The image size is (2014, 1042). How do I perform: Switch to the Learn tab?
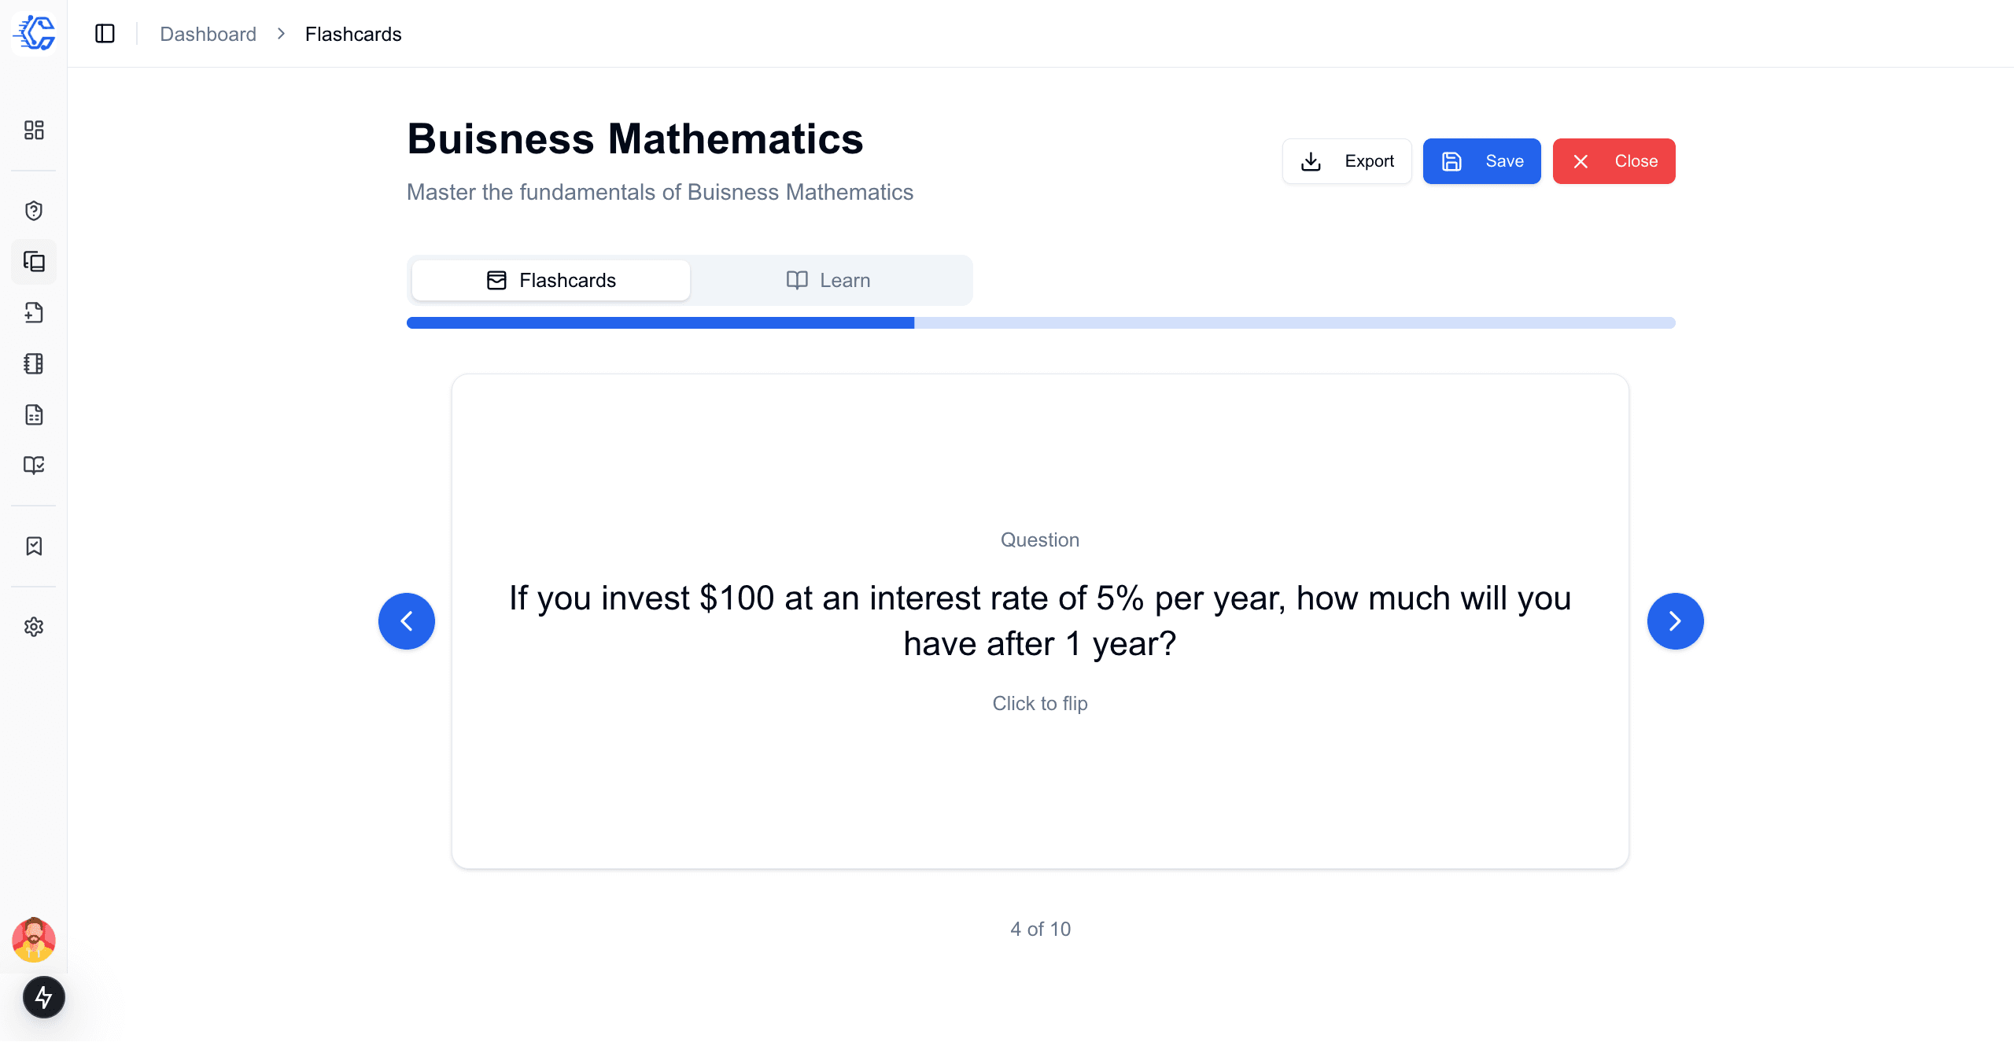click(828, 281)
